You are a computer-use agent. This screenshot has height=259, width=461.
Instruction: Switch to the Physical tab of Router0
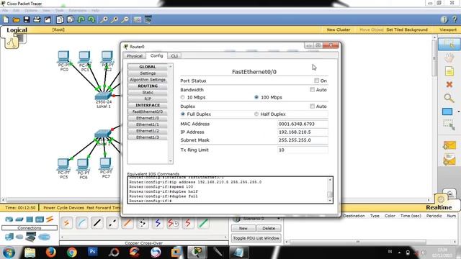pyautogui.click(x=135, y=56)
